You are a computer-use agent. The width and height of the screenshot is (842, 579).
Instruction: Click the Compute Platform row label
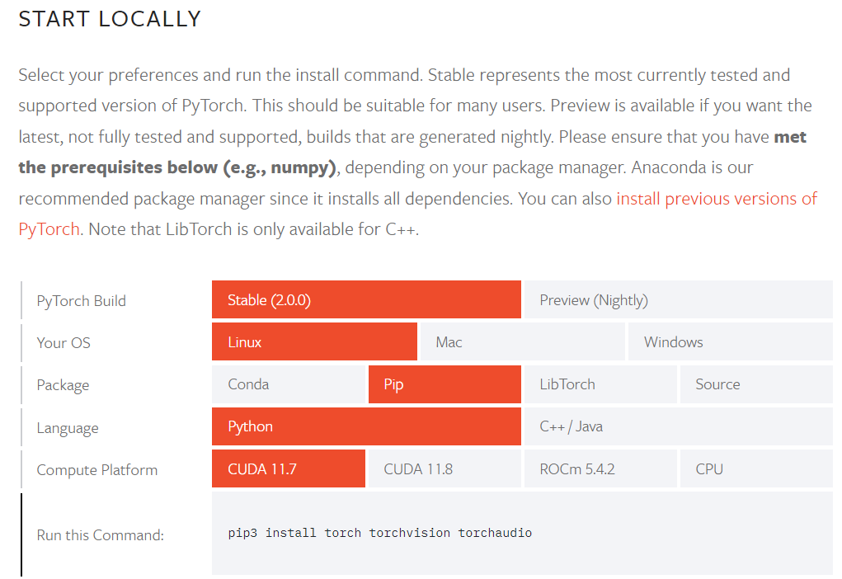(96, 470)
